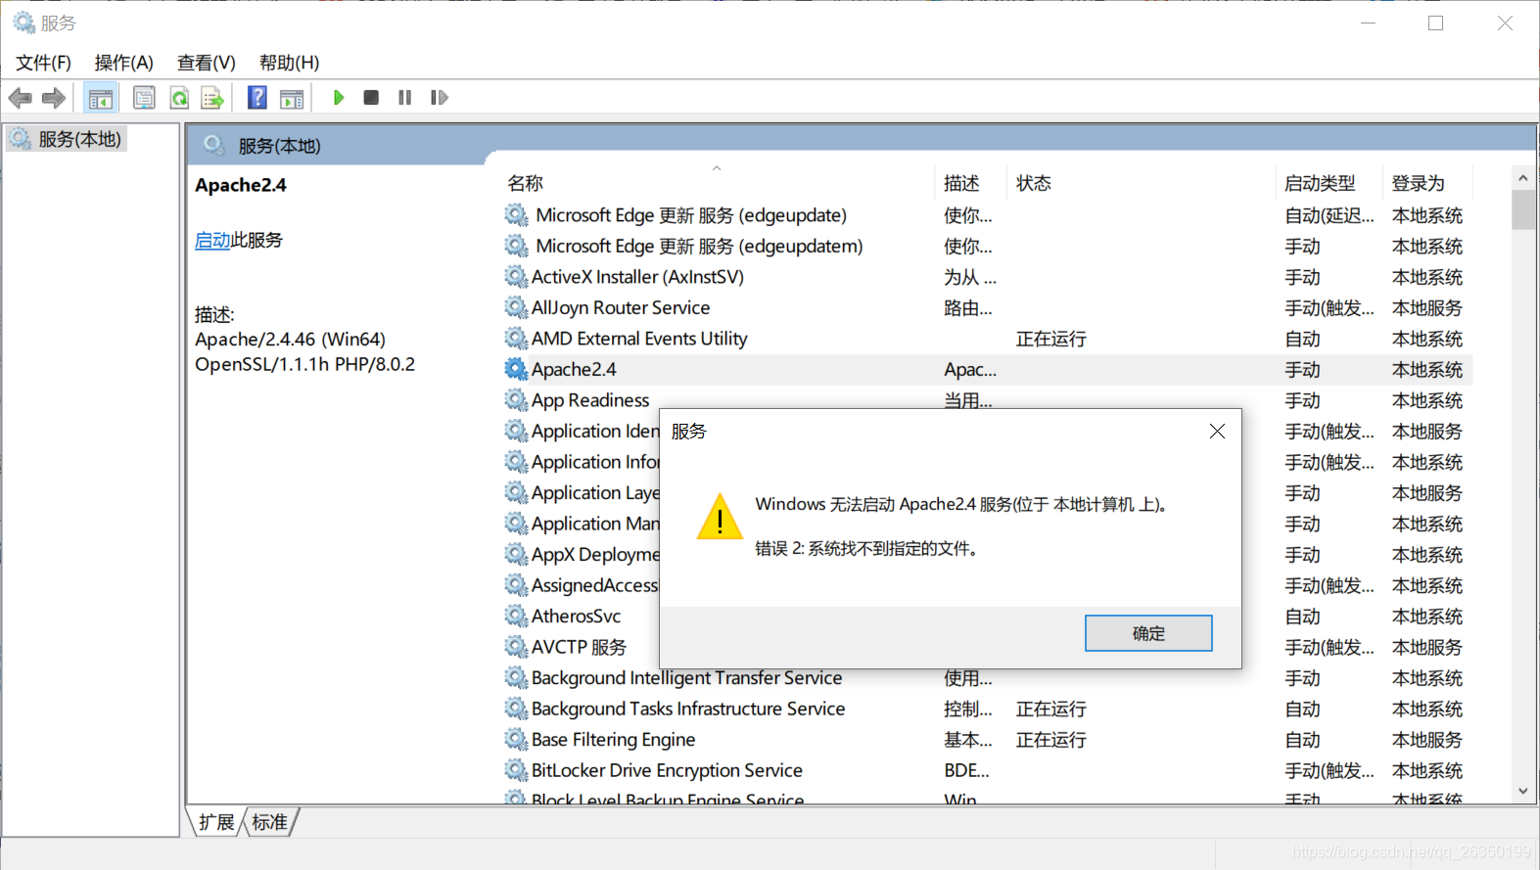The width and height of the screenshot is (1540, 870).
Task: Select AVCTP 服务 service name
Action: point(579,647)
